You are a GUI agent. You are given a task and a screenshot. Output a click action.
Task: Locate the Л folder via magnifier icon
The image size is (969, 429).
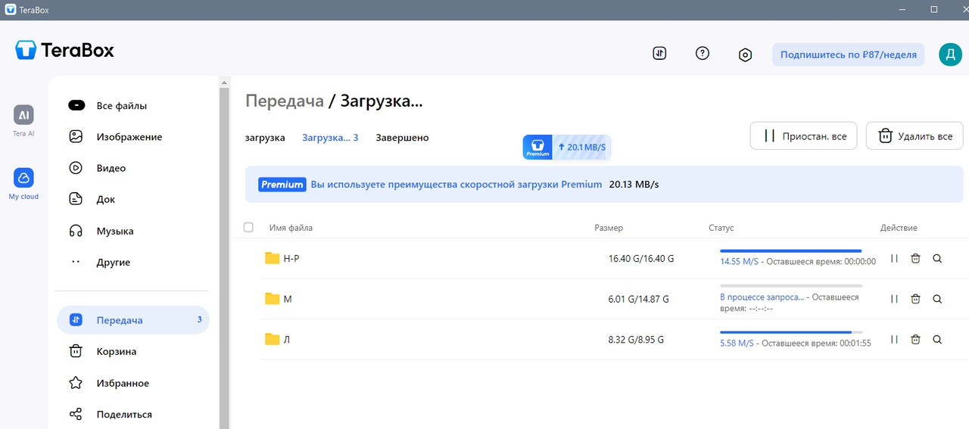pos(937,340)
